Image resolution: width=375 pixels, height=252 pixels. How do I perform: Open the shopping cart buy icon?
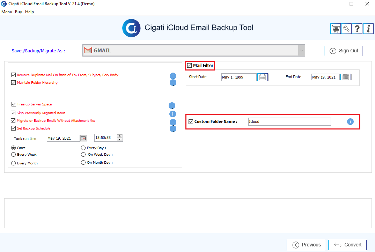coord(335,29)
